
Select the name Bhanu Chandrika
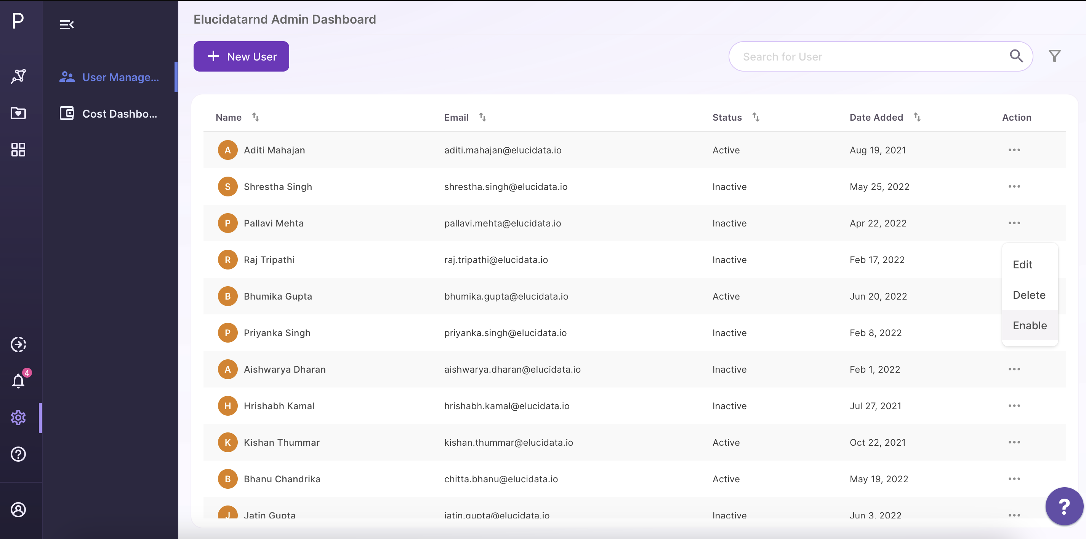point(282,479)
